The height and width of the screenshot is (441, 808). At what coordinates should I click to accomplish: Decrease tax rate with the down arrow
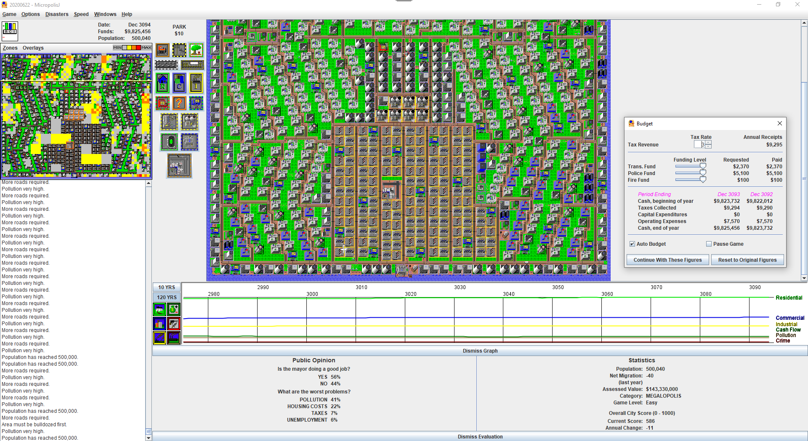[x=708, y=146]
